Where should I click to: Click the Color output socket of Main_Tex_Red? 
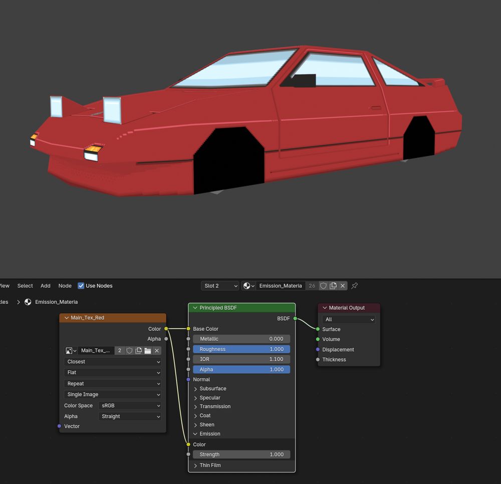(x=166, y=329)
